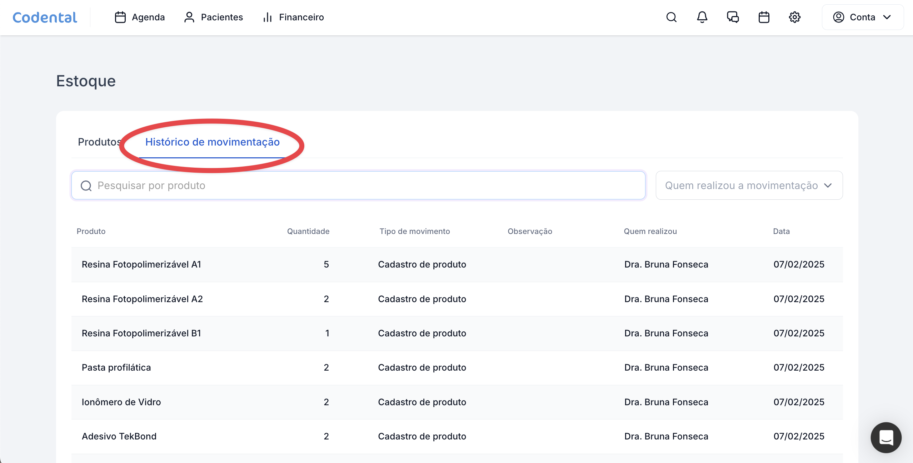The width and height of the screenshot is (913, 463).
Task: Open the chat messages icon
Action: point(733,17)
